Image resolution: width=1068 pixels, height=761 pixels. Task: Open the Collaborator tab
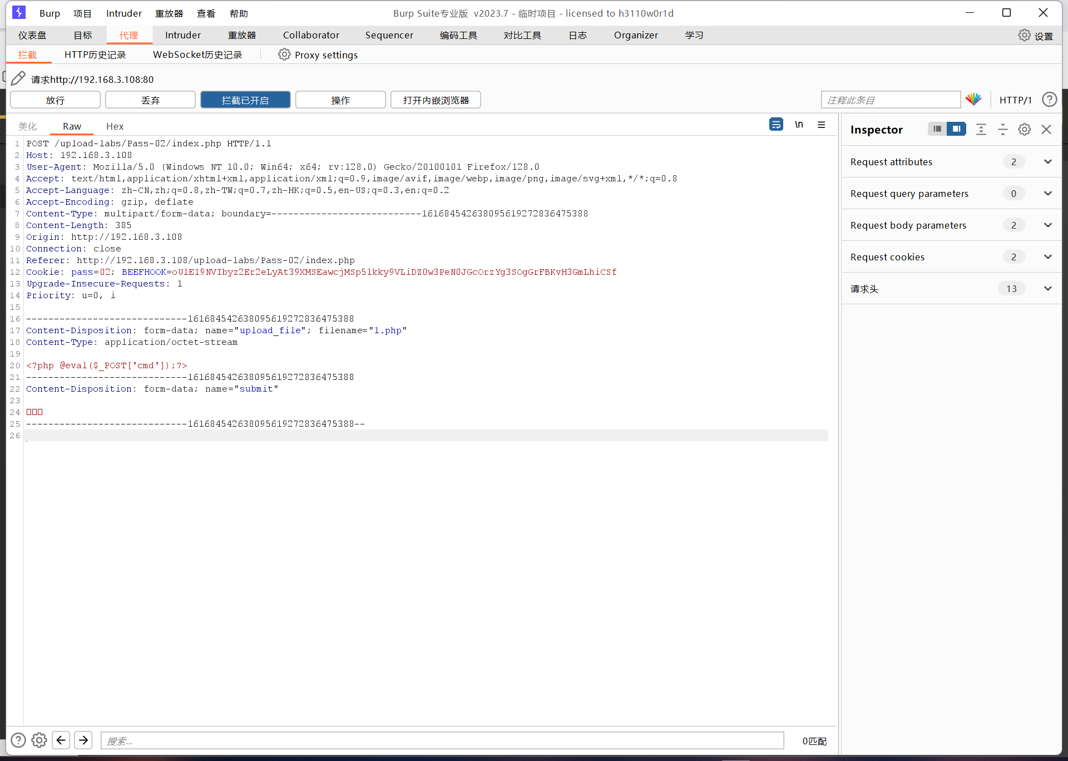[311, 35]
